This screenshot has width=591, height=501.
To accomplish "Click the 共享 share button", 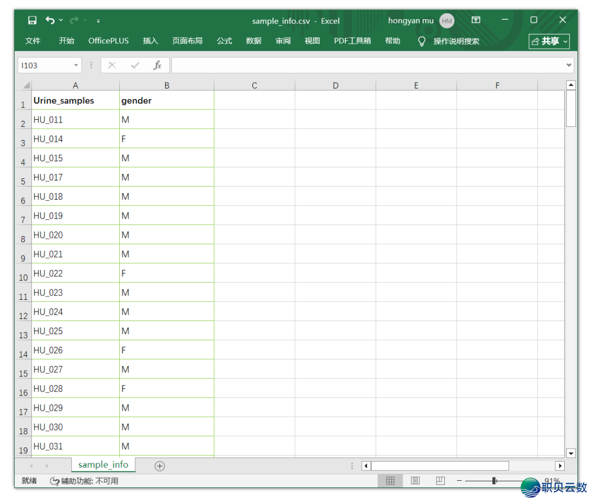I will click(549, 41).
